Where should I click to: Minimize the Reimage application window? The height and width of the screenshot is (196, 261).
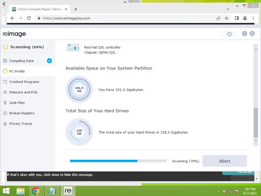click(x=244, y=34)
